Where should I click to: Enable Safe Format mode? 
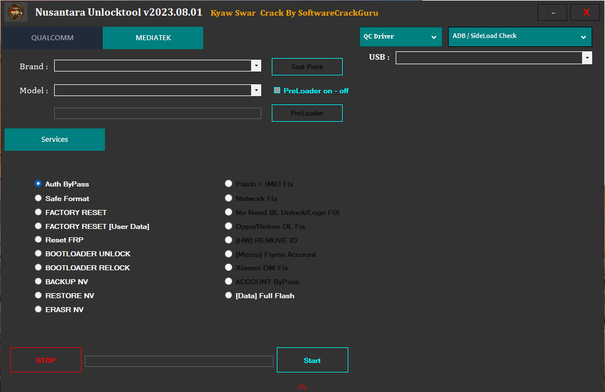[38, 198]
